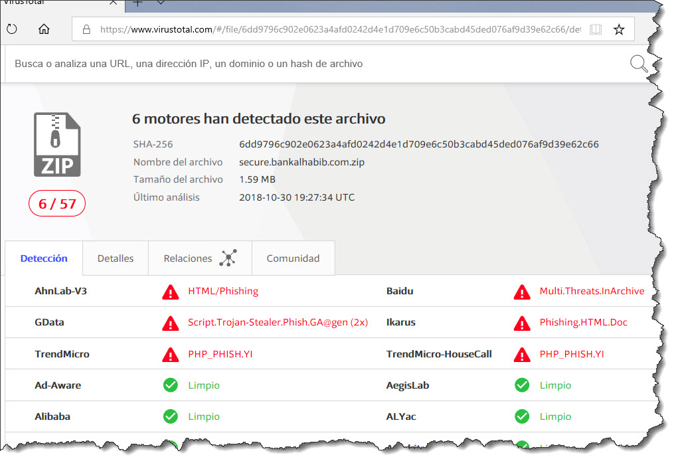Click AhnLab-V3 engine name

pos(60,291)
